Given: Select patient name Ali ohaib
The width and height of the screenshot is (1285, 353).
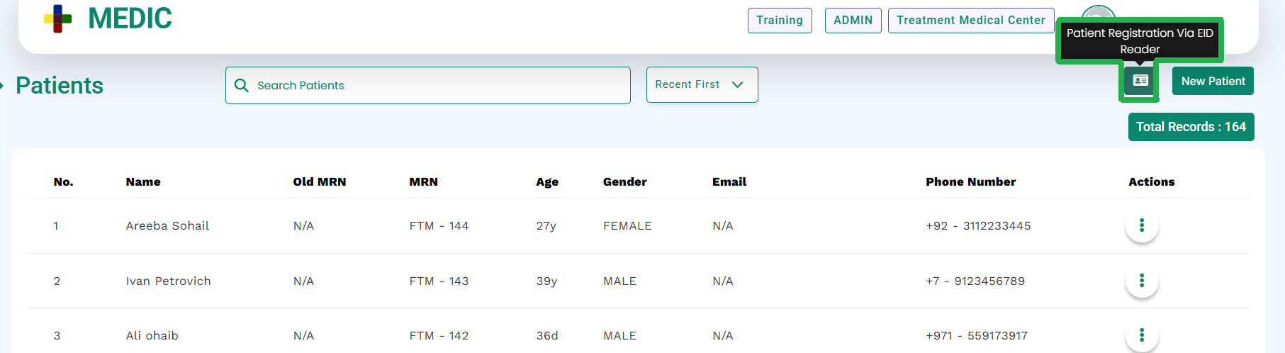Looking at the screenshot, I should pos(152,335).
